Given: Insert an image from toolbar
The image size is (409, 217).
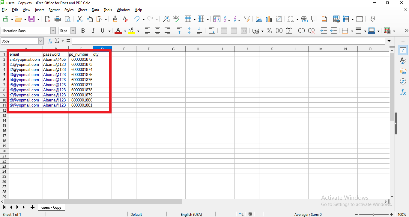Looking at the screenshot, I should 259,19.
